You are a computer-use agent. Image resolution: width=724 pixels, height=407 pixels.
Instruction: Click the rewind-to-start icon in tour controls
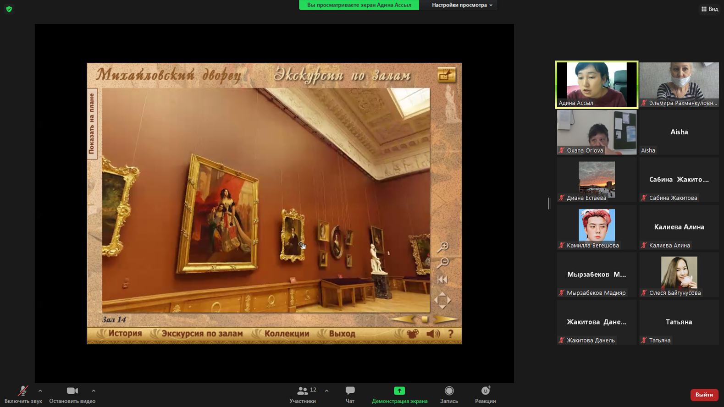(442, 280)
